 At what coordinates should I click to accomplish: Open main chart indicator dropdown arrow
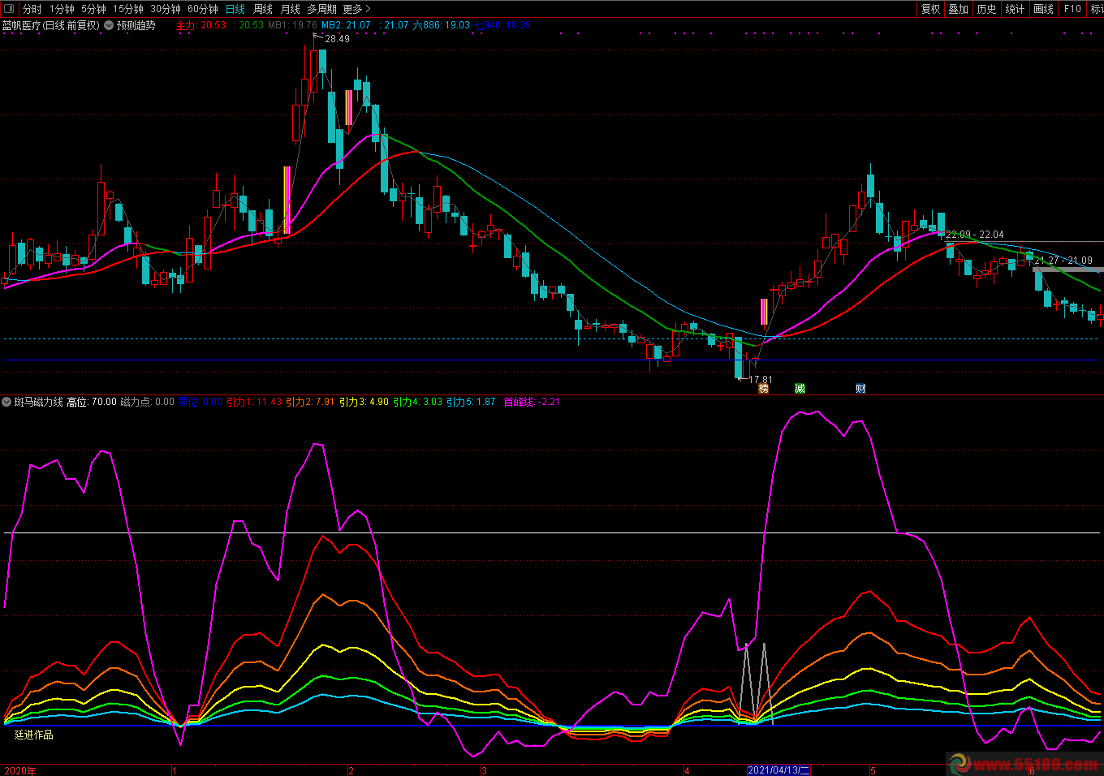tap(109, 25)
